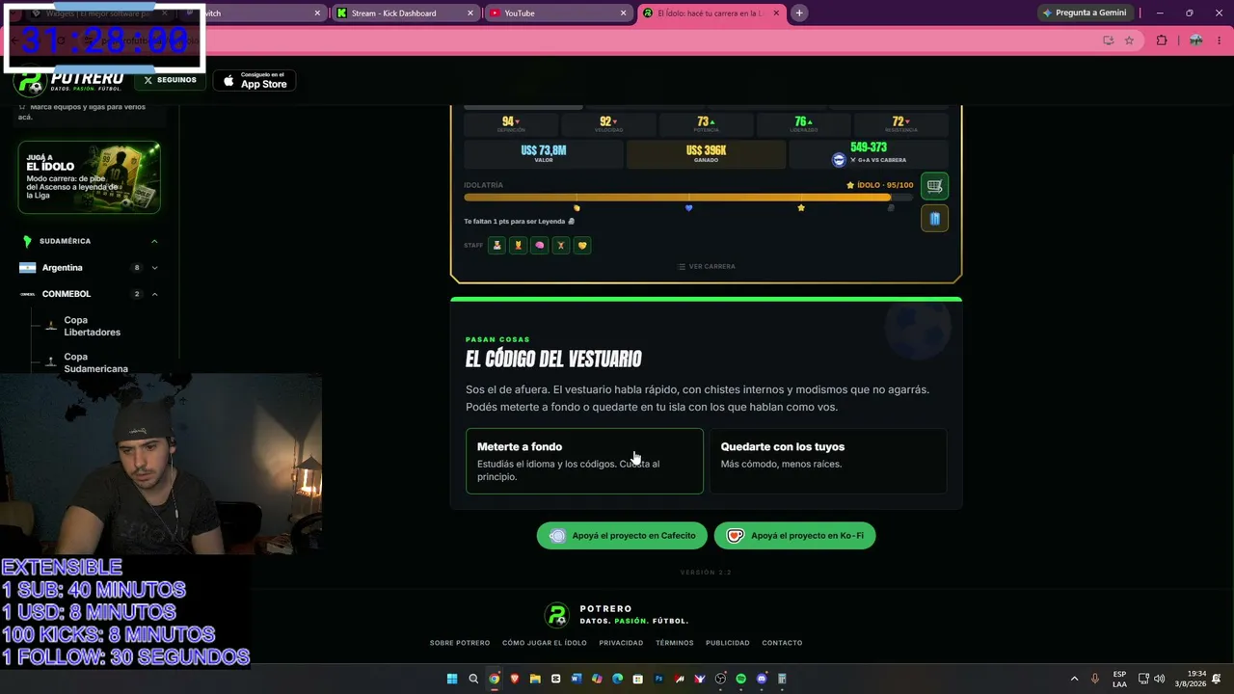Collapse the CONMEBOL competitions list
Viewport: 1234px width, 694px height.
click(154, 294)
